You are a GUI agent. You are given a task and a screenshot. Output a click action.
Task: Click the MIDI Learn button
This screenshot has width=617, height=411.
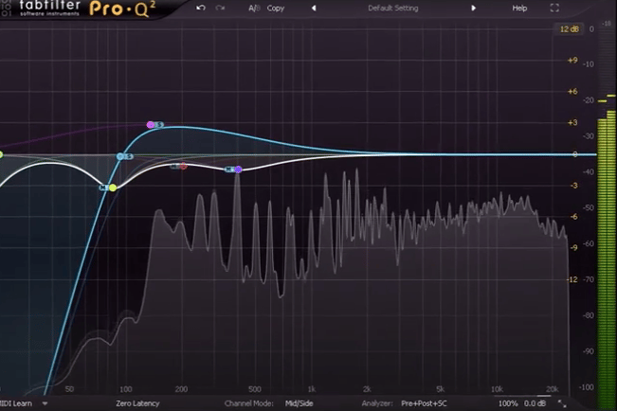pos(16,403)
